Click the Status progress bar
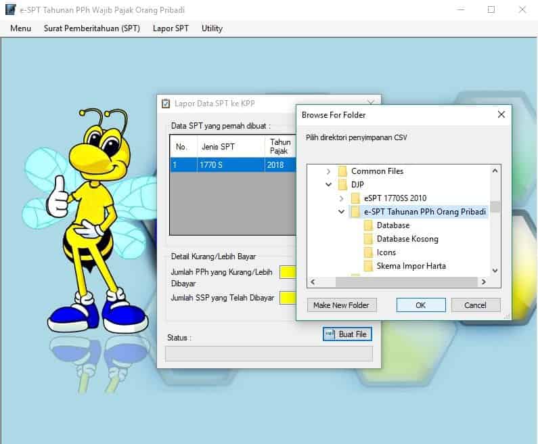Image resolution: width=538 pixels, height=444 pixels. pyautogui.click(x=269, y=353)
